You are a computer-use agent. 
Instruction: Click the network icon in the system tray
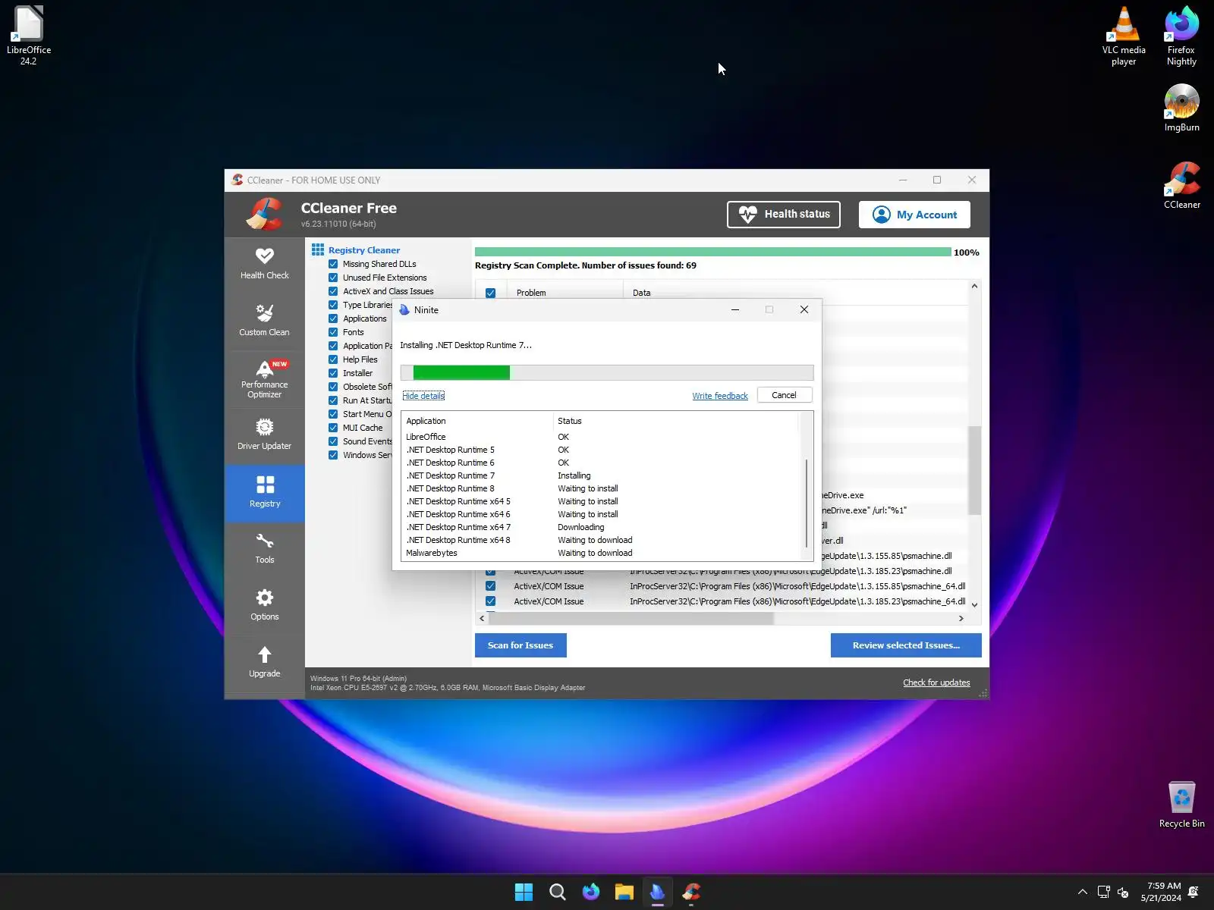coord(1103,892)
